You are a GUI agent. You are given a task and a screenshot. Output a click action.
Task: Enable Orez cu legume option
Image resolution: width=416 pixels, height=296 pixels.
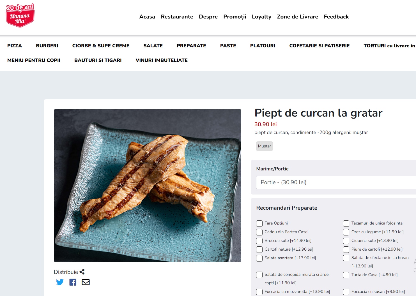point(346,232)
